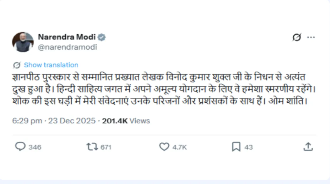Image resolution: width=330 pixels, height=184 pixels.
Task: Click the 4.7K likes count
Action: click(180, 147)
